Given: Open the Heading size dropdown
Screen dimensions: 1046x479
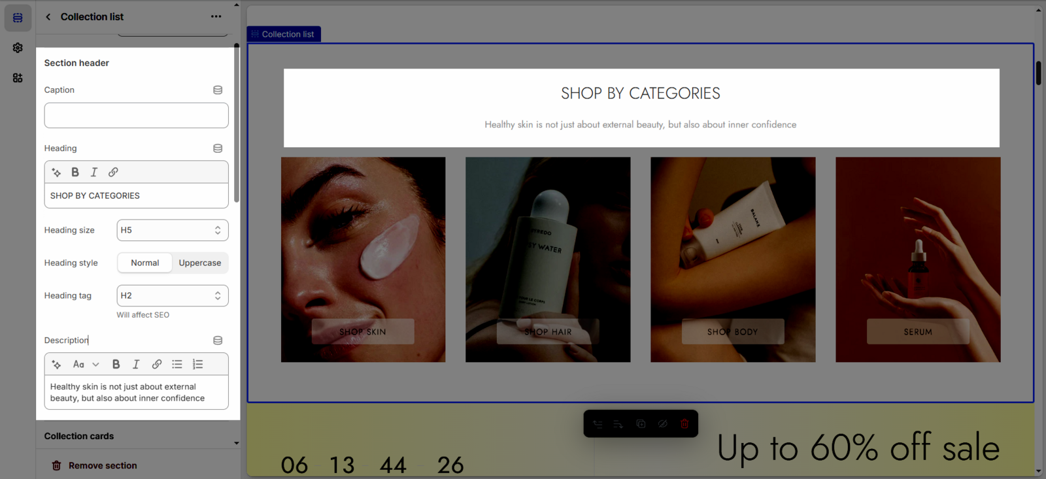Looking at the screenshot, I should 173,230.
